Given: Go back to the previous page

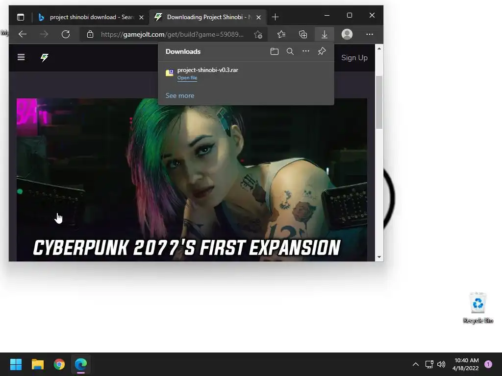Looking at the screenshot, I should (23, 34).
